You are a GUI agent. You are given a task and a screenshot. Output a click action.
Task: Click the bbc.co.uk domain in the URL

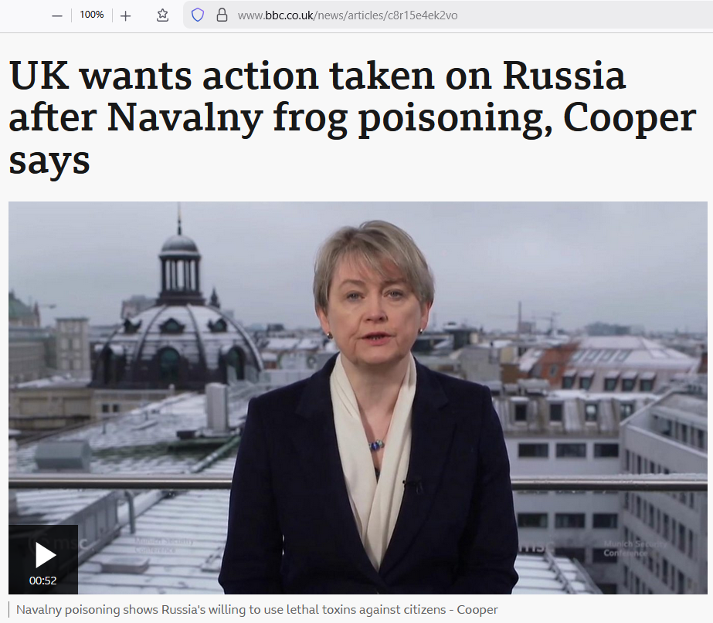[x=289, y=15]
